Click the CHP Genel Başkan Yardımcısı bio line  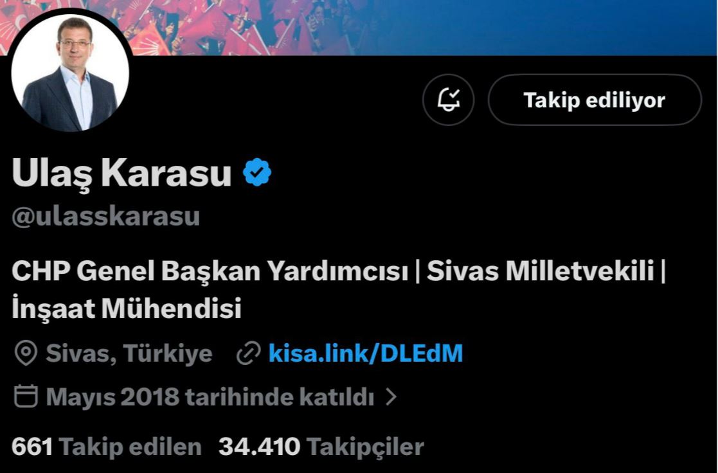[210, 271]
